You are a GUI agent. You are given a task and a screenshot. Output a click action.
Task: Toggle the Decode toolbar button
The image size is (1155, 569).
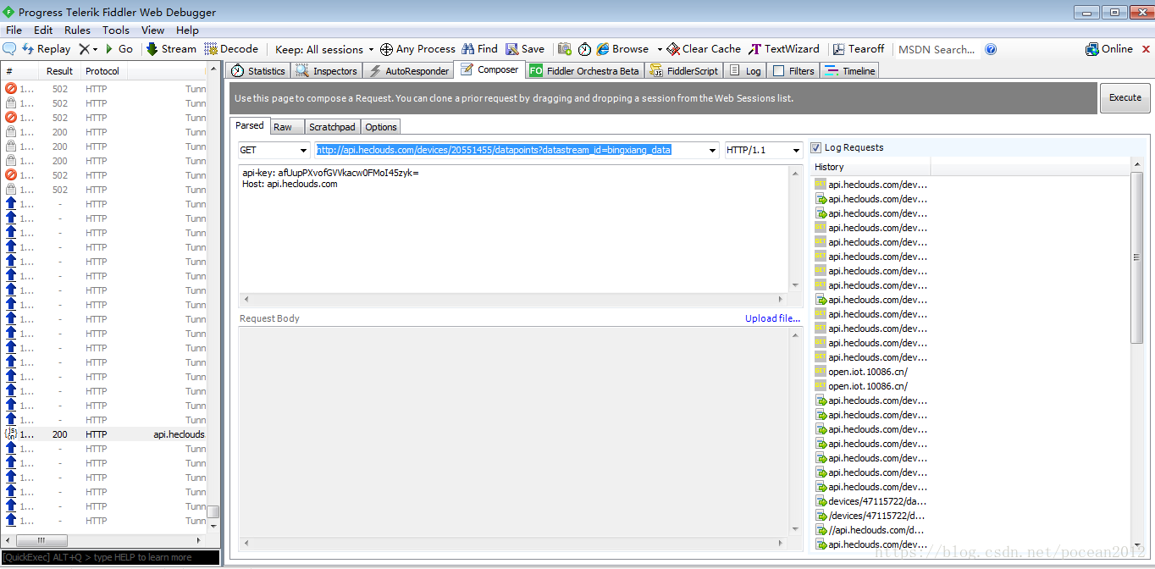click(231, 49)
